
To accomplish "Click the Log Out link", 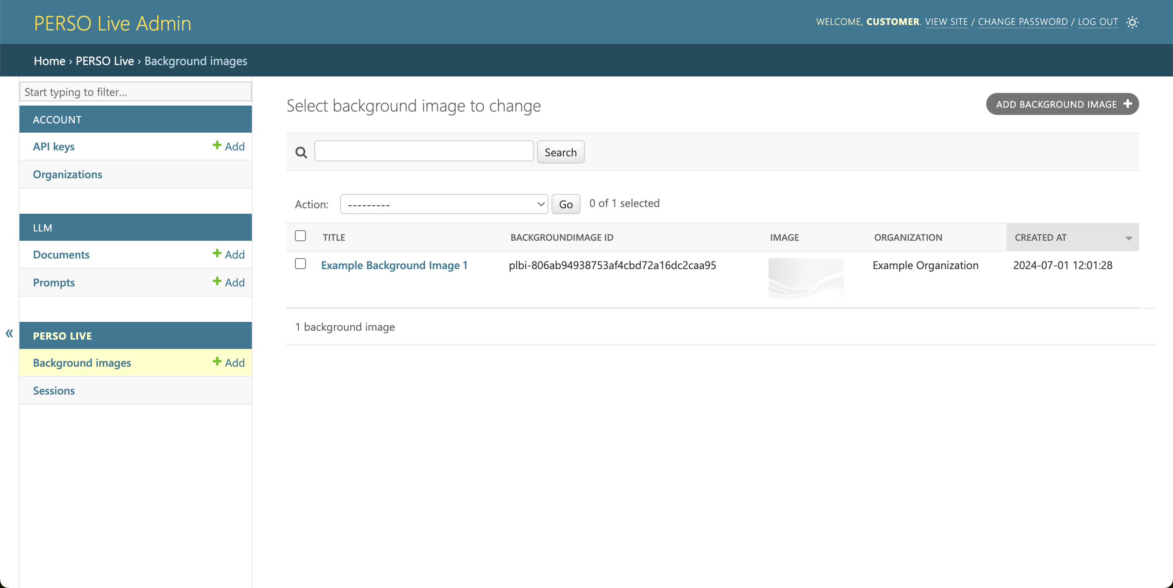I will pyautogui.click(x=1098, y=22).
